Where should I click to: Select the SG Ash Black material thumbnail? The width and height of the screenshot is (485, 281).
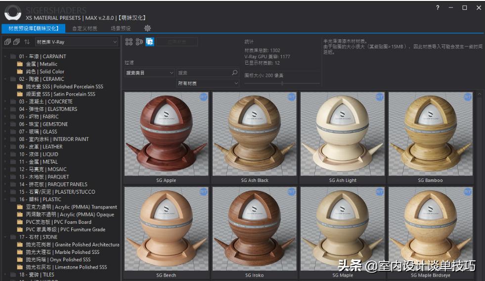tap(254, 134)
